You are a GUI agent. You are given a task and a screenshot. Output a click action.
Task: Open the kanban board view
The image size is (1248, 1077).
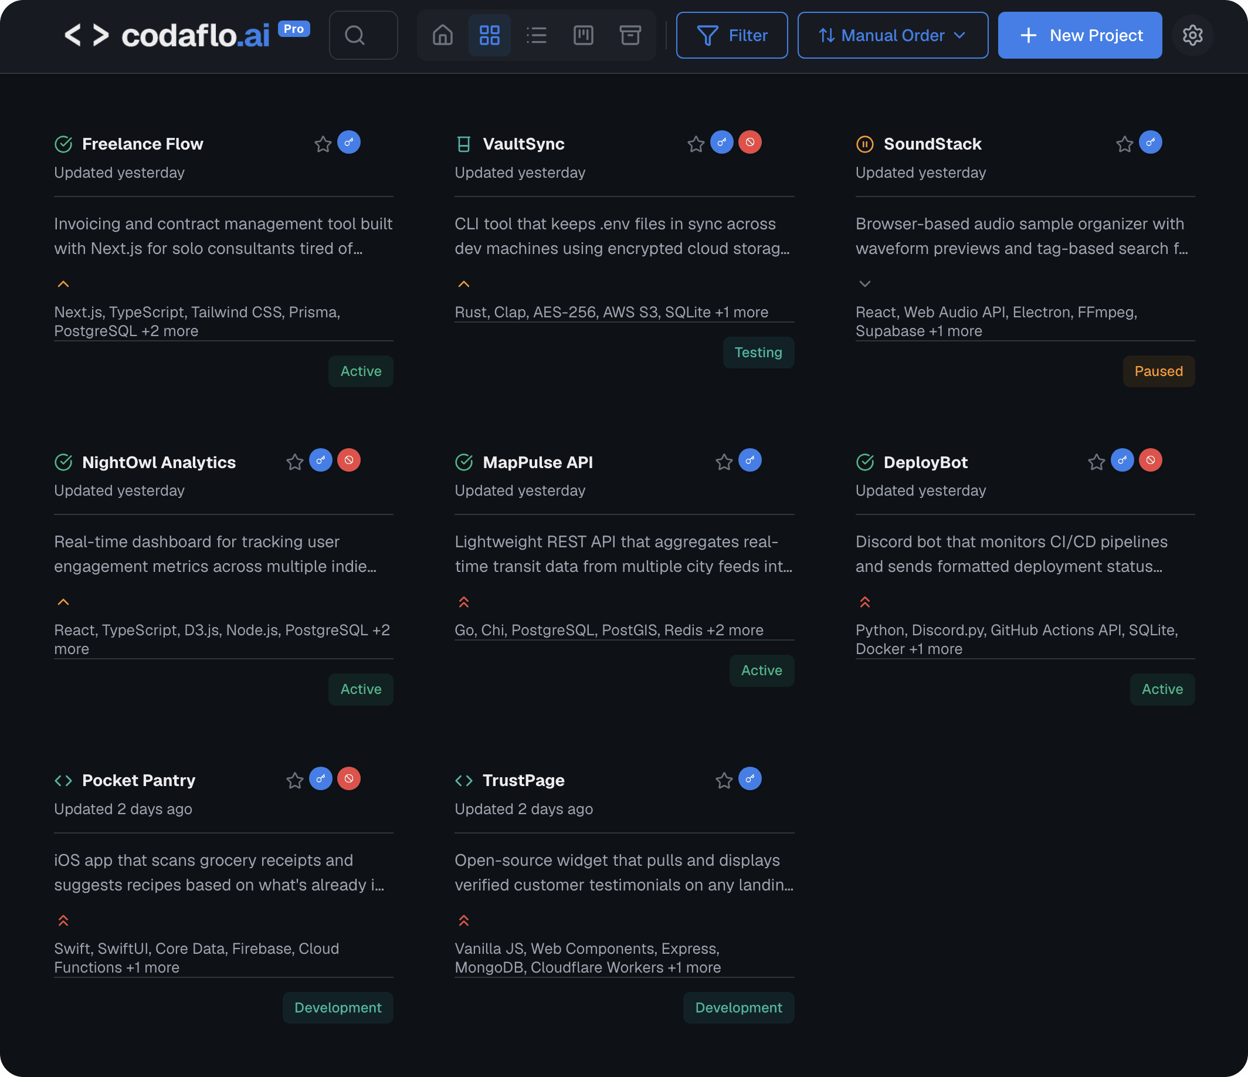tap(583, 35)
